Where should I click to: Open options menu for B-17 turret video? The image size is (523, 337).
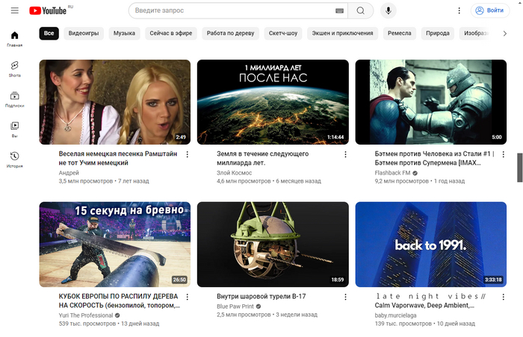345,297
